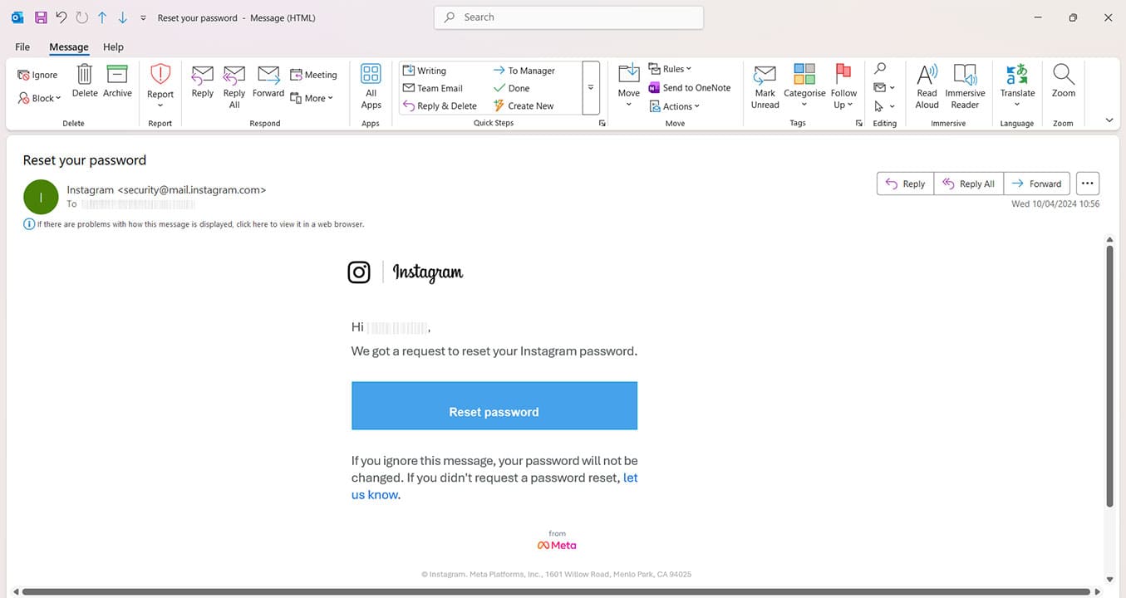This screenshot has height=598, width=1126.
Task: Start Read Aloud
Action: 927,86
